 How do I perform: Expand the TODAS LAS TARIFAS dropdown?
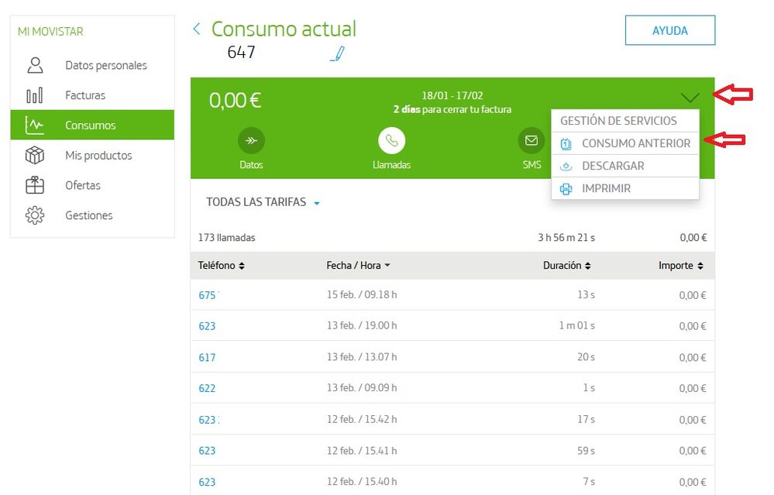click(263, 203)
